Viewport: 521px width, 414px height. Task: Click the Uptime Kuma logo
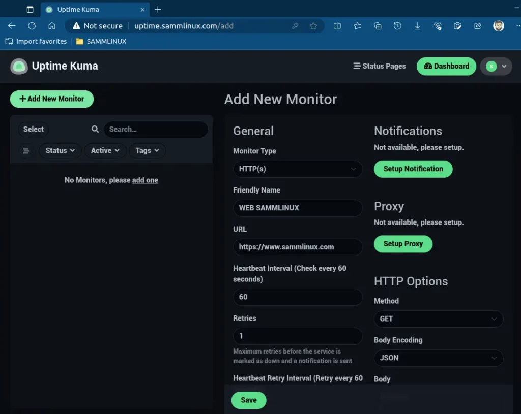[x=19, y=67]
